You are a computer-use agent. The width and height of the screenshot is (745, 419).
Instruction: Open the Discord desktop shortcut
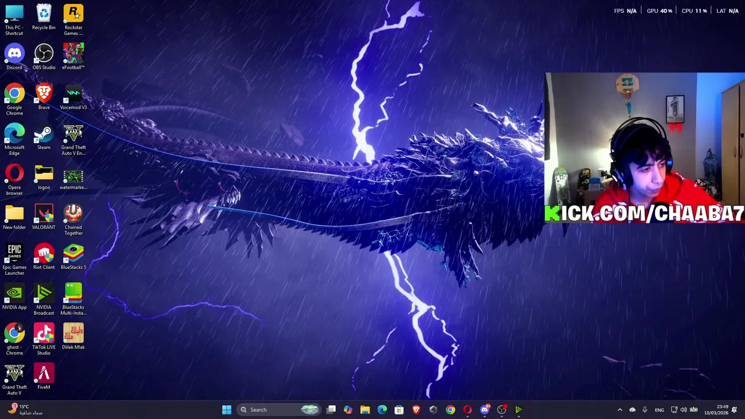point(15,57)
